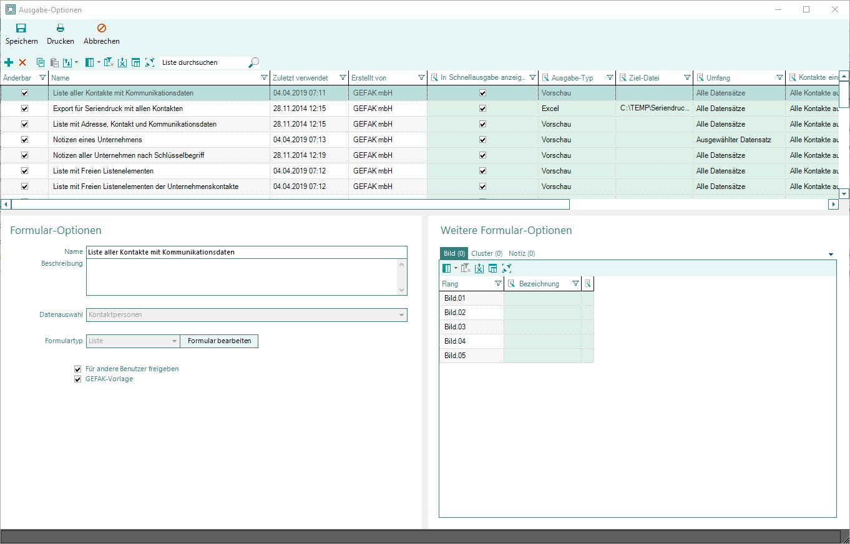Switch to the Notiz (0) tab
This screenshot has width=850, height=544.
tap(522, 253)
